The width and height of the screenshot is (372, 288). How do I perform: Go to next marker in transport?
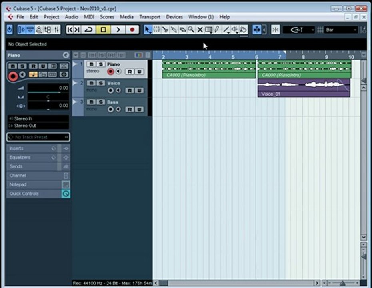(77, 30)
